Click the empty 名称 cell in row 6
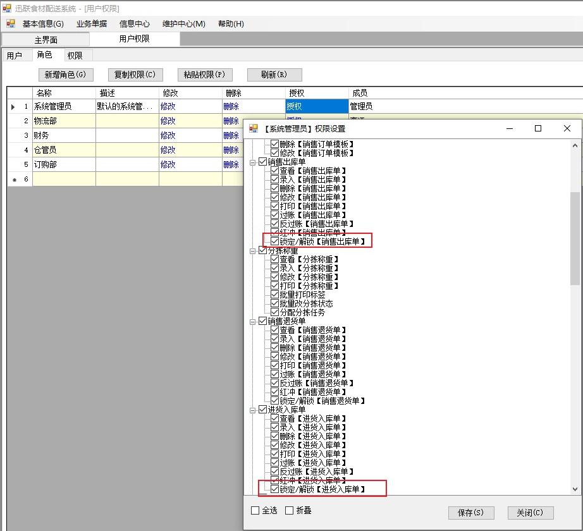583x531 pixels. click(x=64, y=179)
